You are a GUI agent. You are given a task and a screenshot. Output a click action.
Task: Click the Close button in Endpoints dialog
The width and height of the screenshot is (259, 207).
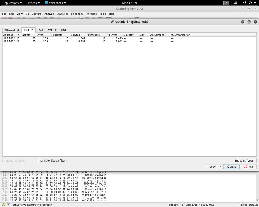pos(231,167)
